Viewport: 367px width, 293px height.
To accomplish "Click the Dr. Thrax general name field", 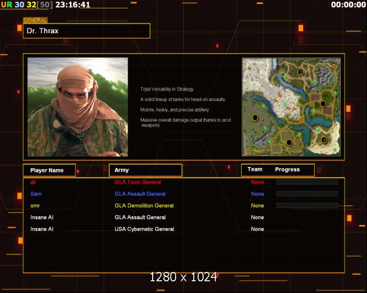I will (x=87, y=31).
